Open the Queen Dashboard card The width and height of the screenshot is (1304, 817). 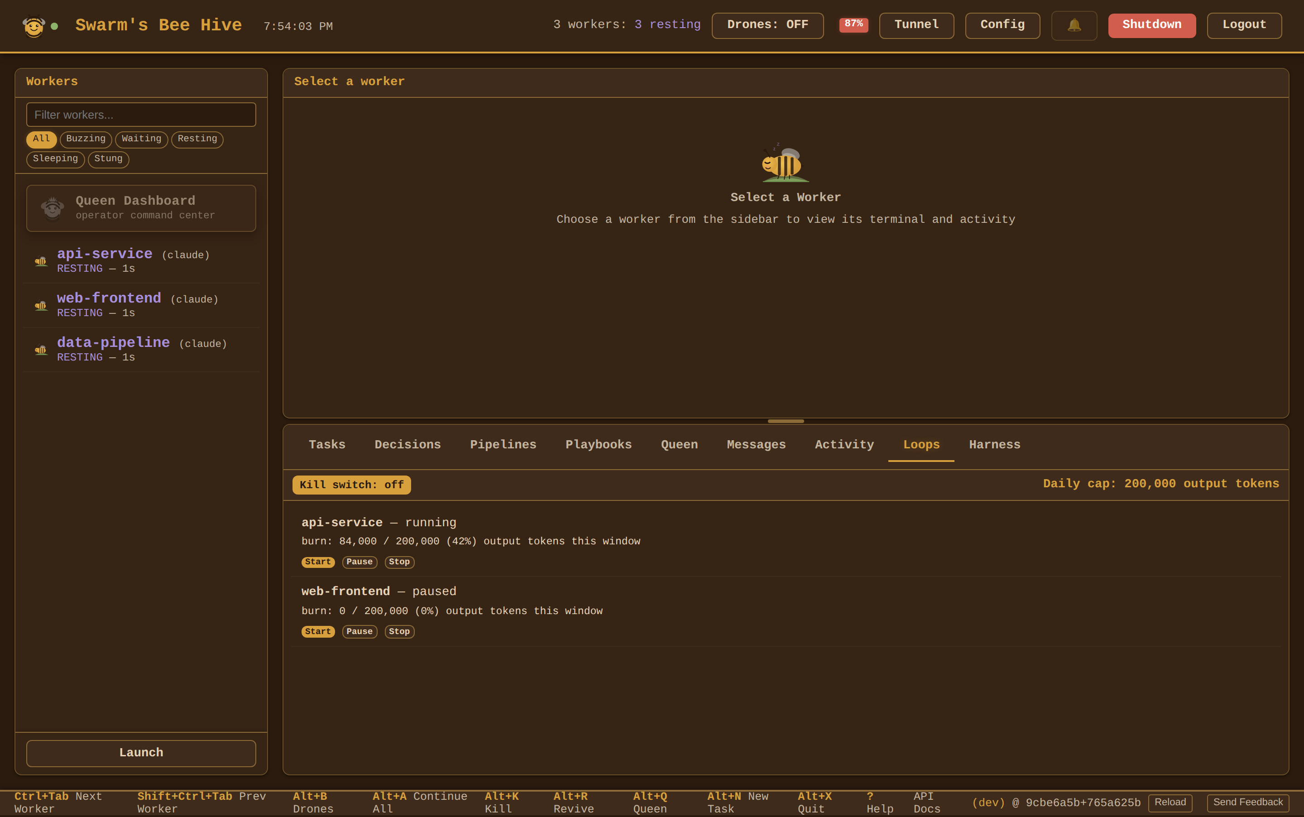pos(141,208)
